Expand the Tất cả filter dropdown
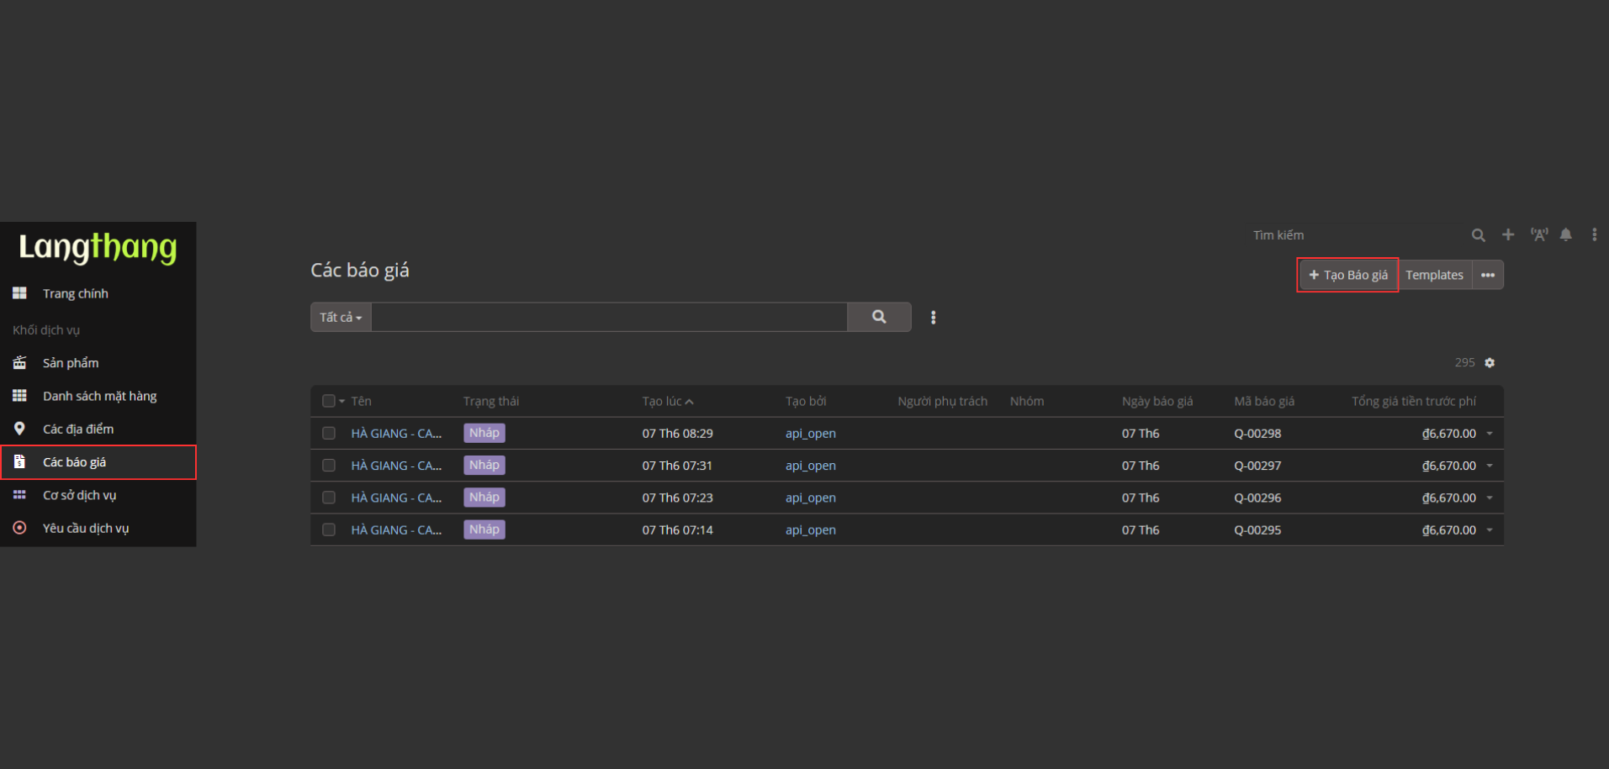The image size is (1609, 769). coord(341,318)
